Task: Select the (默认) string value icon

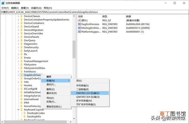Action: pyautogui.click(x=79, y=20)
